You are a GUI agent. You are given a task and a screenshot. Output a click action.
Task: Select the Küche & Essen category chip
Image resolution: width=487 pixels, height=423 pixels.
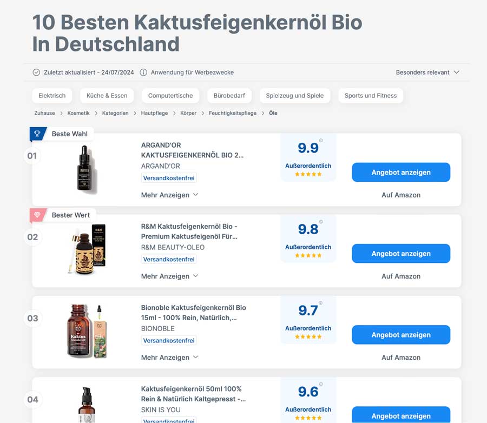tap(107, 96)
